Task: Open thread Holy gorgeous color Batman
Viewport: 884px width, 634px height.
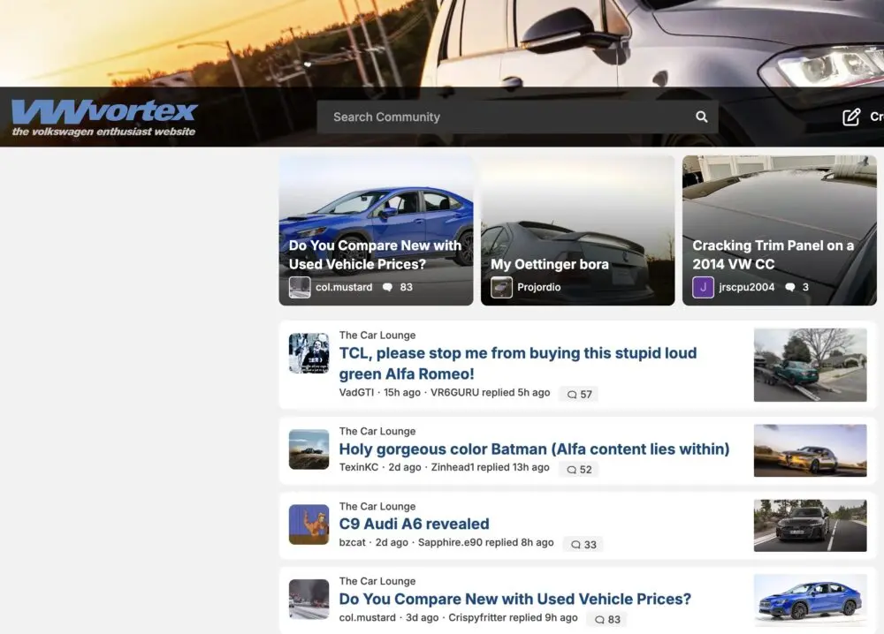Action: (x=534, y=449)
